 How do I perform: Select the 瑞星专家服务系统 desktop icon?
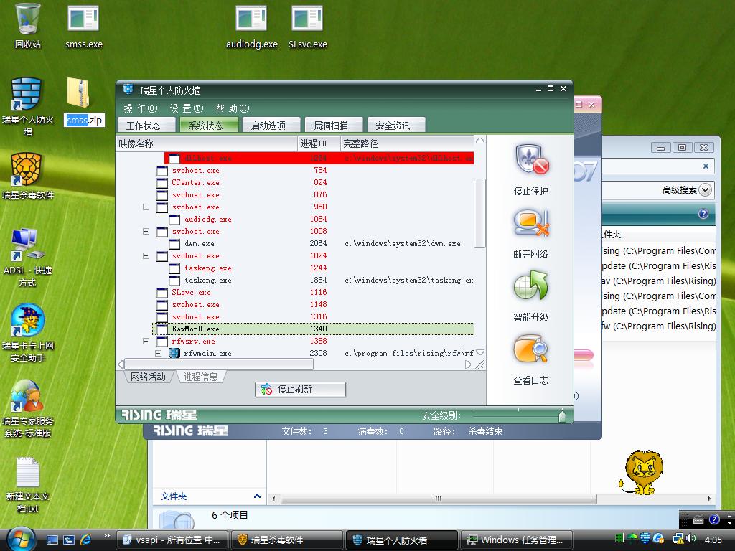coord(27,408)
